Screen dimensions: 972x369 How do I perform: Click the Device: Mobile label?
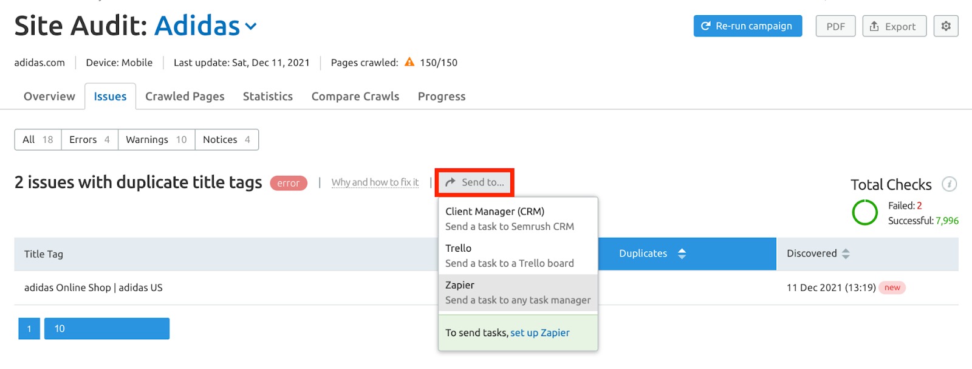(119, 63)
